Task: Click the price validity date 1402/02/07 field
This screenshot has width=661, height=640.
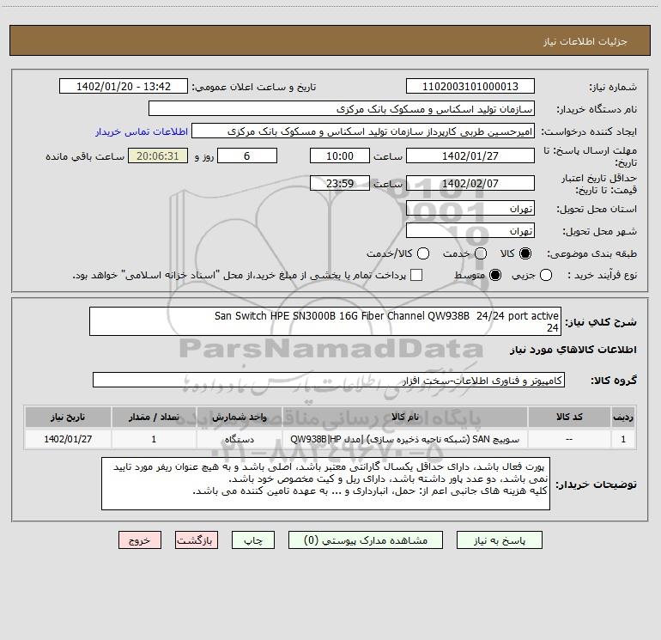Action: 470,183
